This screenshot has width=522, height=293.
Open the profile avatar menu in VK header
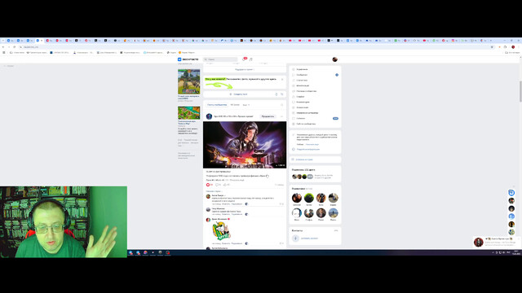pyautogui.click(x=335, y=59)
